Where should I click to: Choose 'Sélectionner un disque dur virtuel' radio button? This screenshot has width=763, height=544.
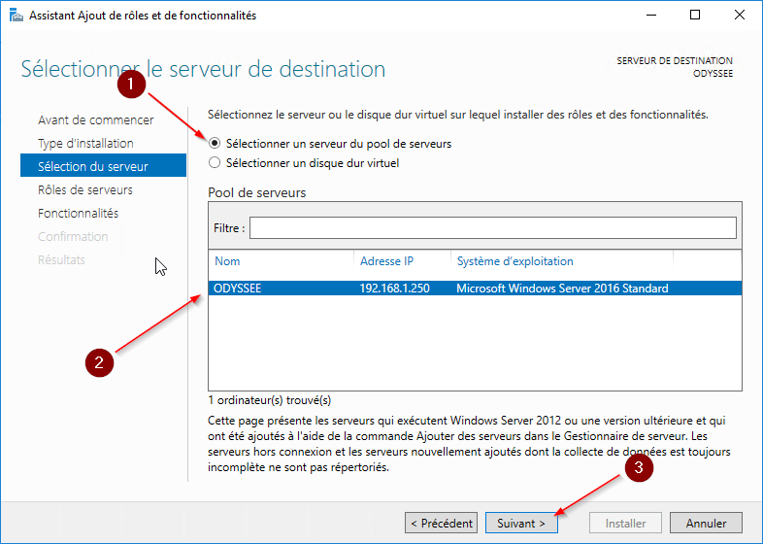point(215,163)
